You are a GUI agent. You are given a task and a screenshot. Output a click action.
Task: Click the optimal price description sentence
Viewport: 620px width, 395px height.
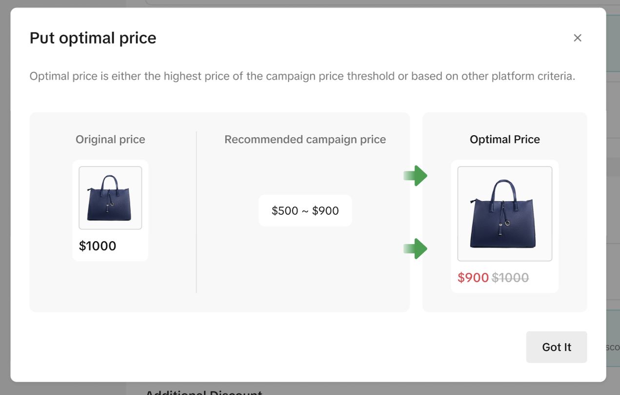coord(302,77)
